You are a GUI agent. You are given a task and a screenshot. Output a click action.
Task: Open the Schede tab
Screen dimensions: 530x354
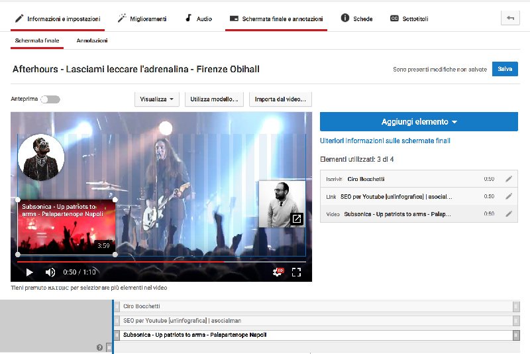pyautogui.click(x=356, y=19)
